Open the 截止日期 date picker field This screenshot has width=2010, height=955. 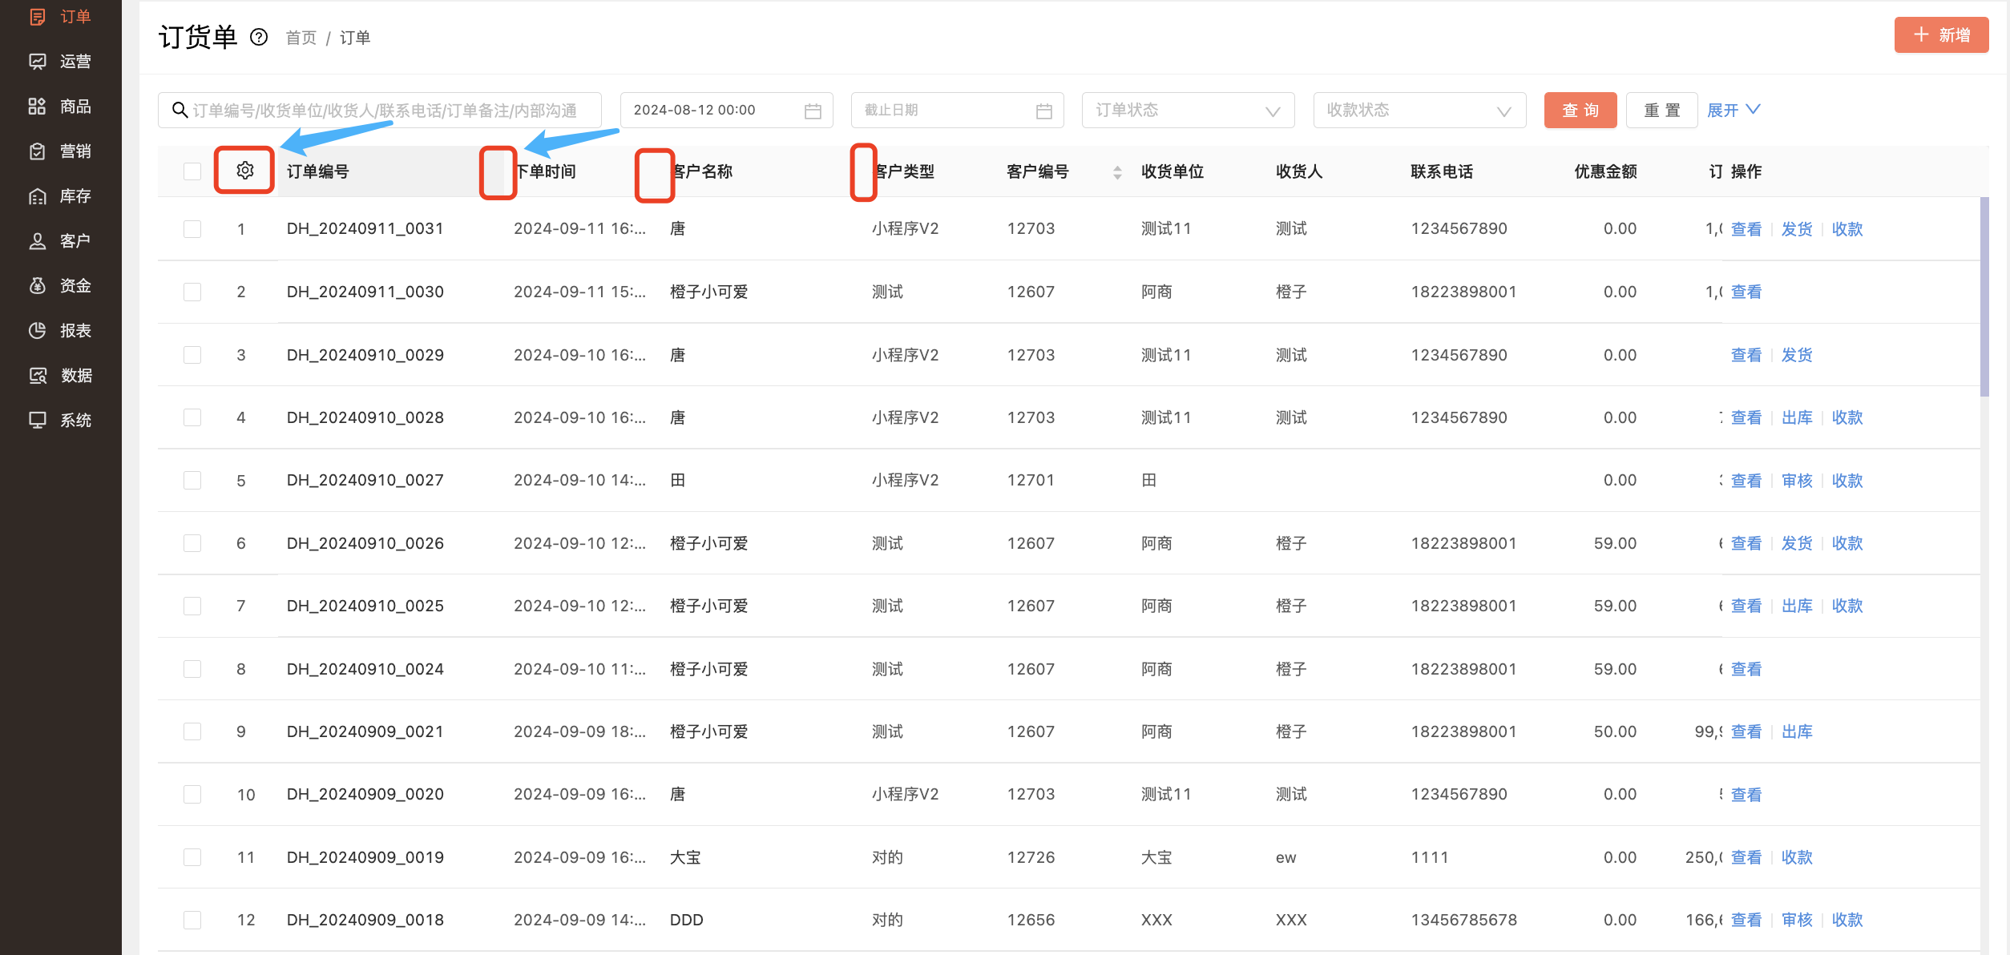pyautogui.click(x=957, y=110)
